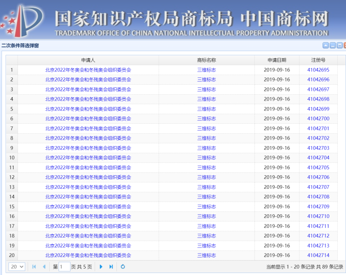Open the 三维标志 trademark link in row 5
Viewport: 346px width, 275px height.
pyautogui.click(x=207, y=109)
